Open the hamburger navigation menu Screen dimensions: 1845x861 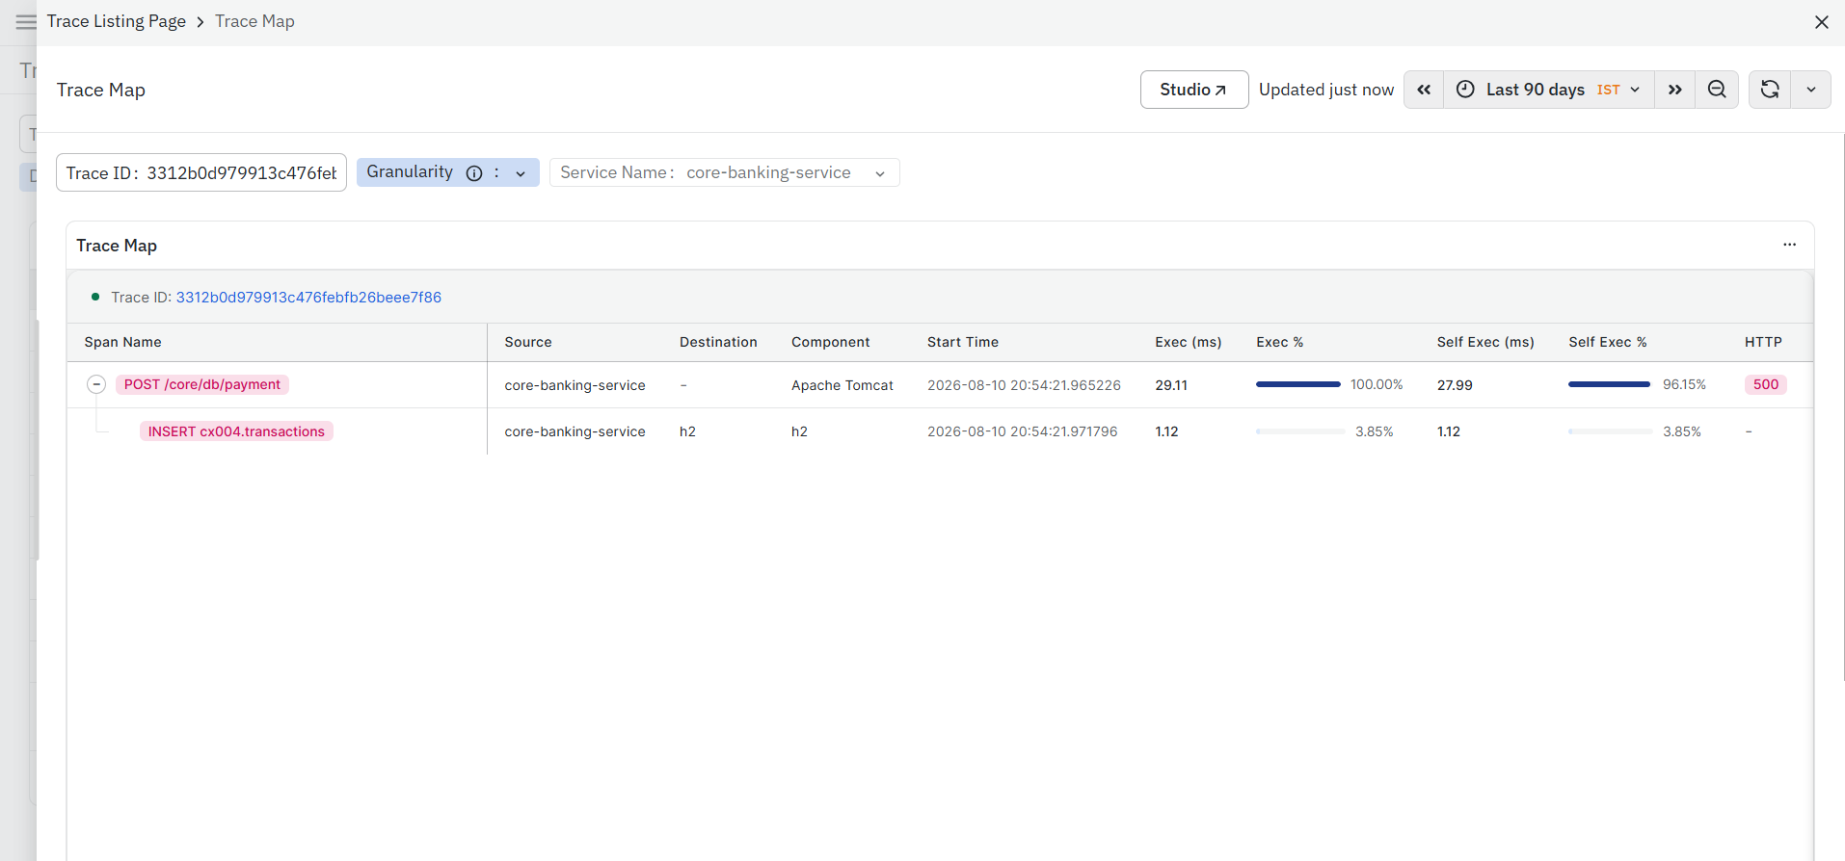[26, 21]
